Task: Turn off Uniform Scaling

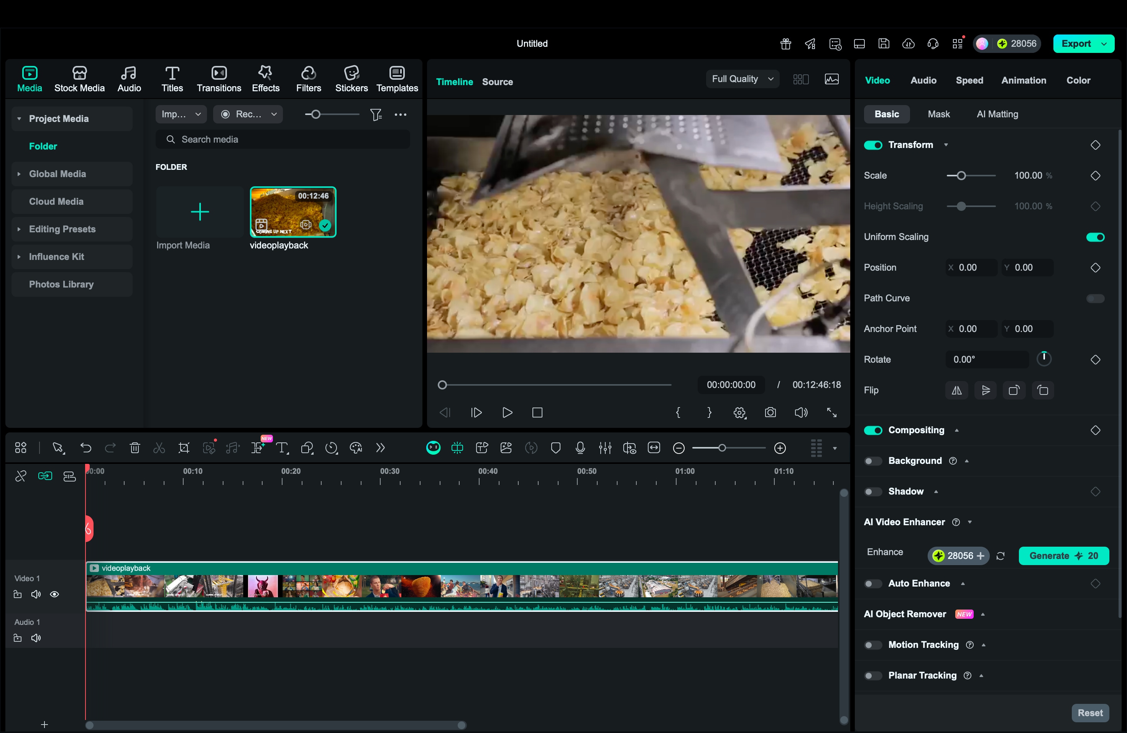Action: point(1095,237)
